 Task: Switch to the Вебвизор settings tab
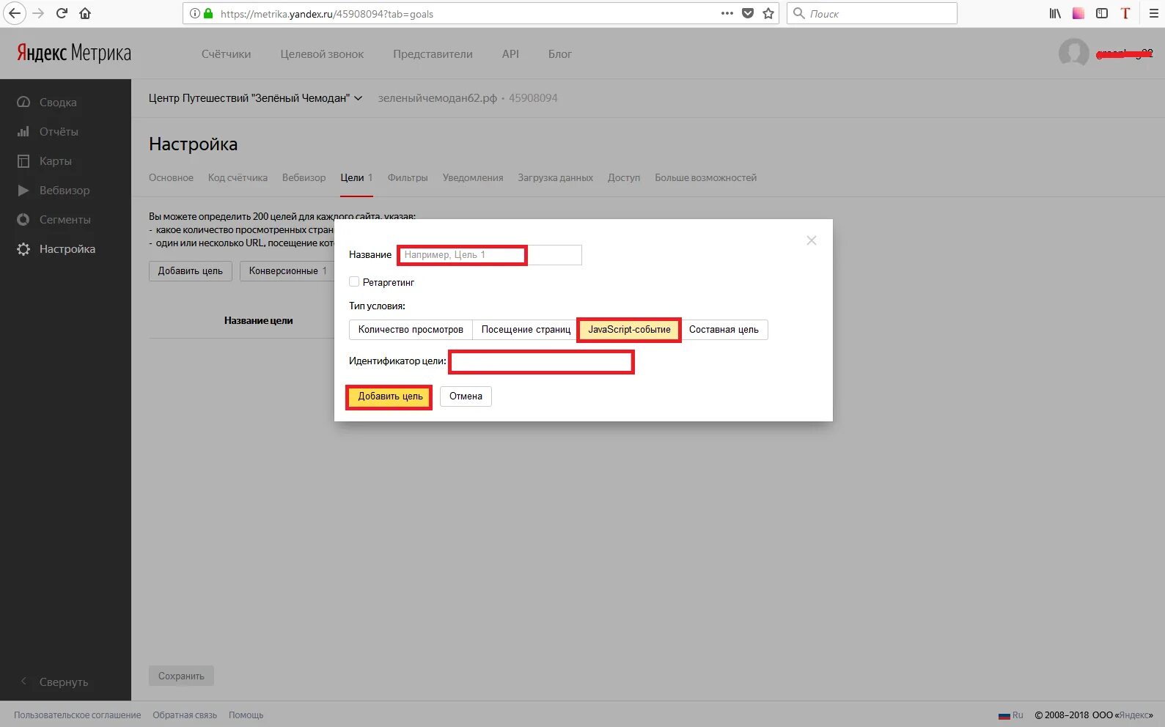pyautogui.click(x=304, y=177)
